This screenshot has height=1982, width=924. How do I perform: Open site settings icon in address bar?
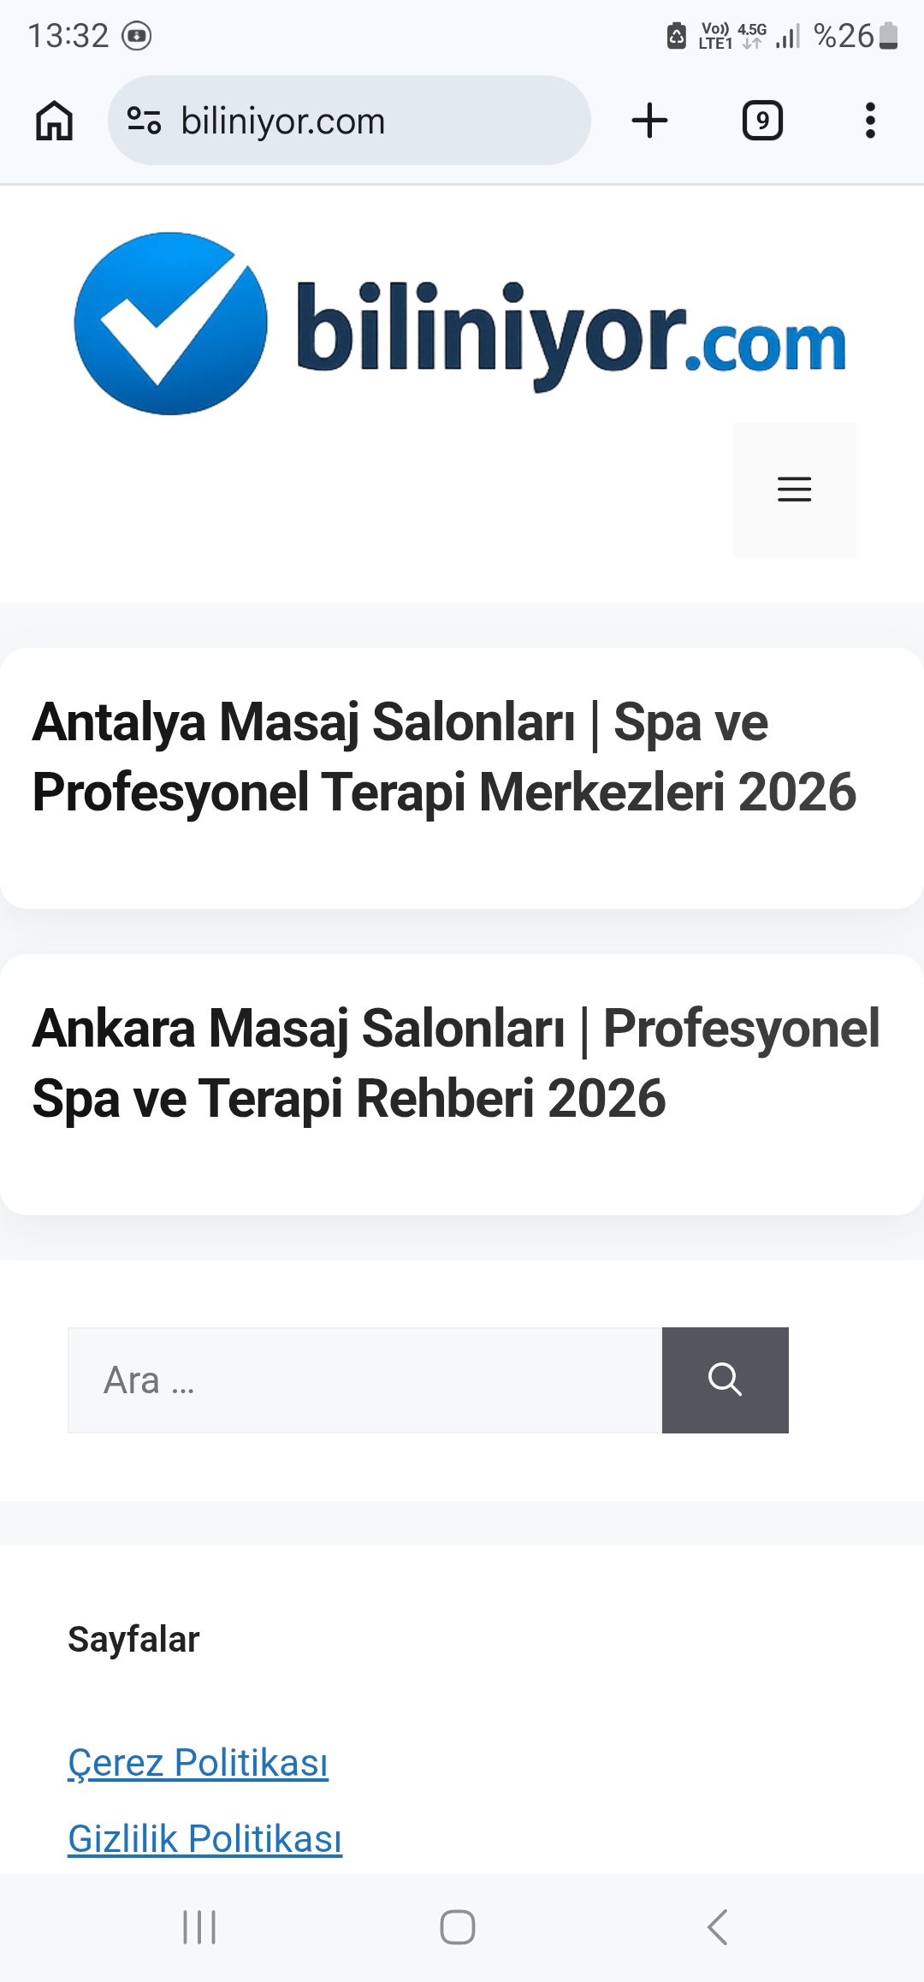144,121
